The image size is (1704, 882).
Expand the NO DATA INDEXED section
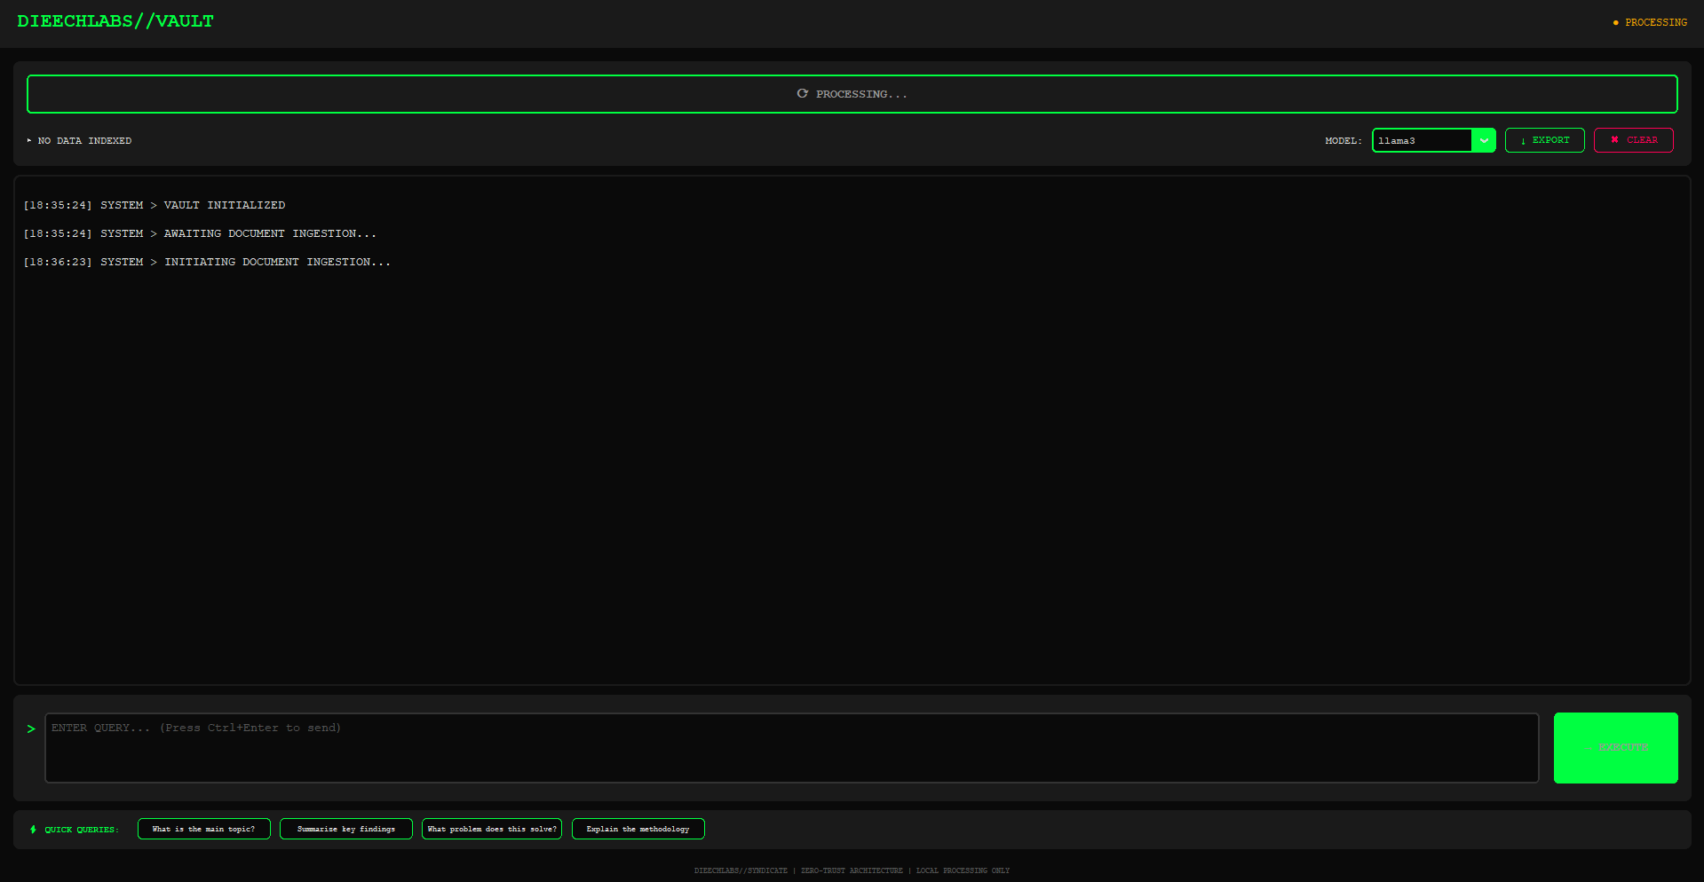[84, 140]
